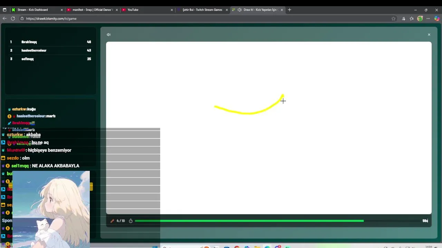Click the 4 / 10 round counter

click(x=121, y=221)
